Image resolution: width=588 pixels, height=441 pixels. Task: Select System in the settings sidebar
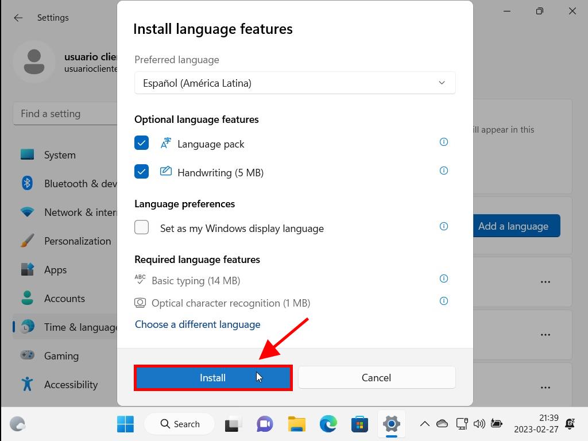click(60, 155)
